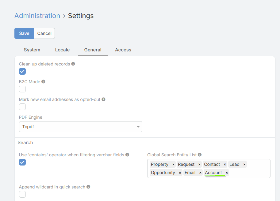Click info icon beside Clean up deleted records
This screenshot has width=280, height=201.
[73, 64]
